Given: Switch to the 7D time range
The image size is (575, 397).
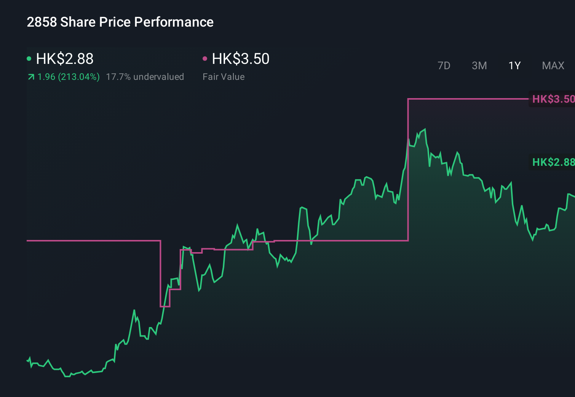Looking at the screenshot, I should coord(444,65).
